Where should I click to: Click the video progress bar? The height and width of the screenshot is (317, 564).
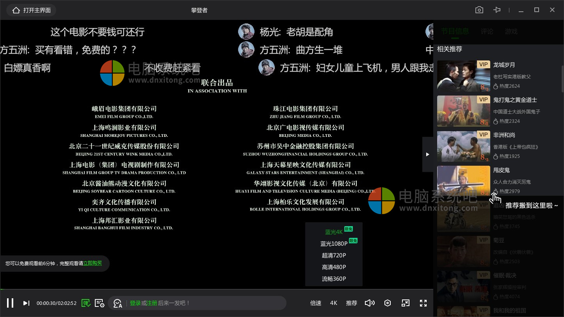click(x=217, y=289)
